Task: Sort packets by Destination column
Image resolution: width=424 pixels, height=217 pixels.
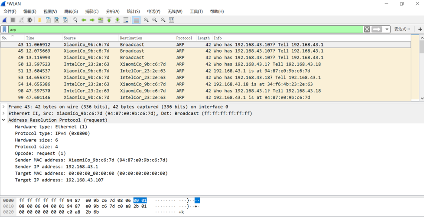Action: [x=147, y=38]
